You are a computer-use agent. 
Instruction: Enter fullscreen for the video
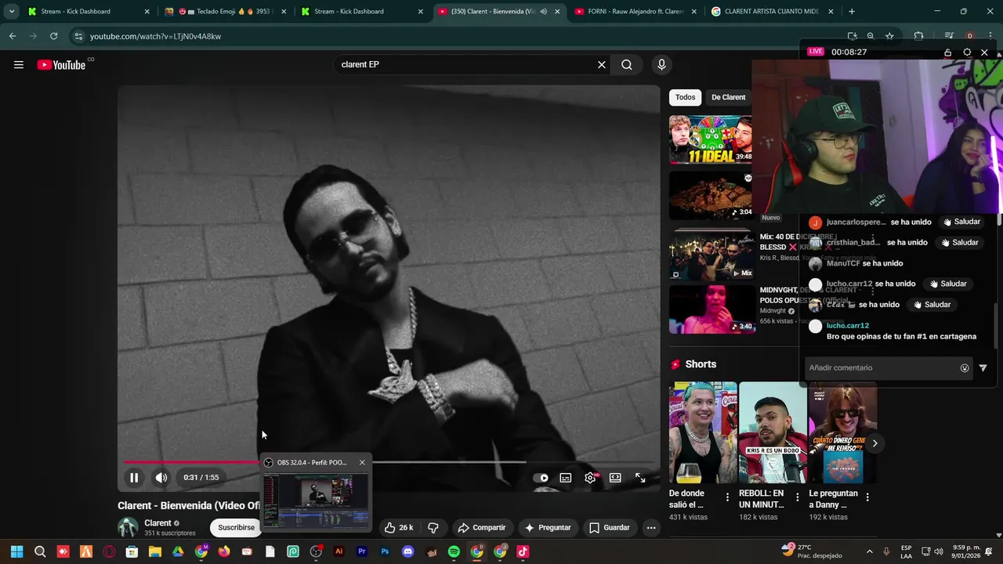point(640,478)
